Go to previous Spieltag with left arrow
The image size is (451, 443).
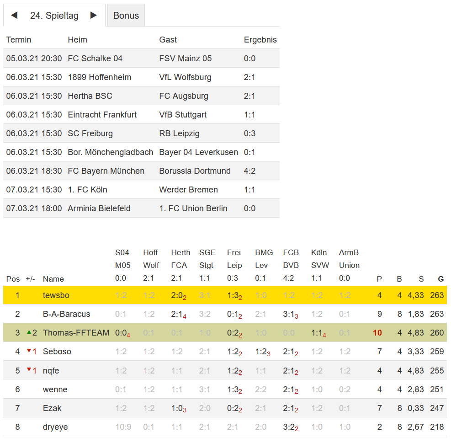14,16
